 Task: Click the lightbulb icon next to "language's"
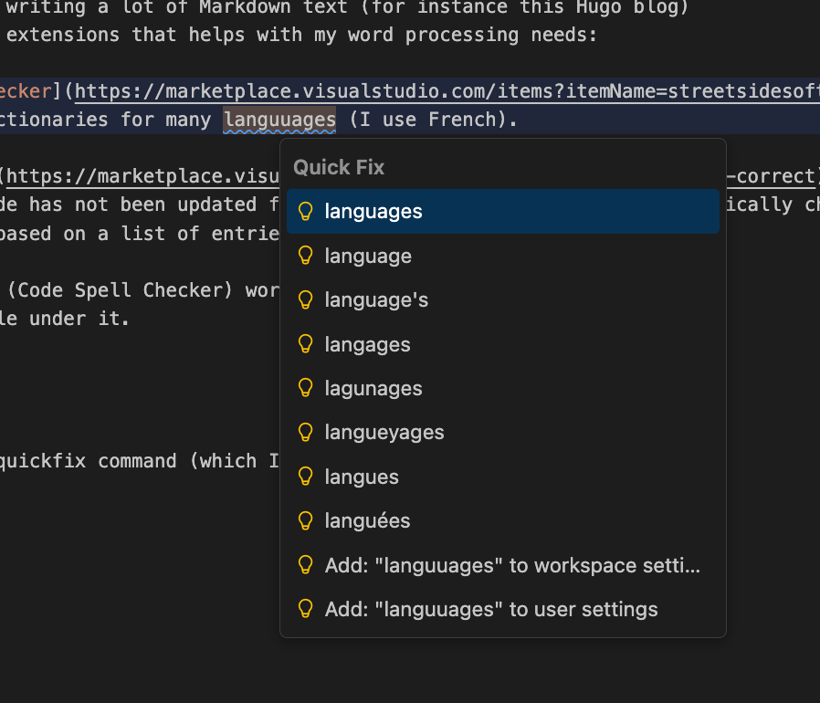[x=306, y=300]
